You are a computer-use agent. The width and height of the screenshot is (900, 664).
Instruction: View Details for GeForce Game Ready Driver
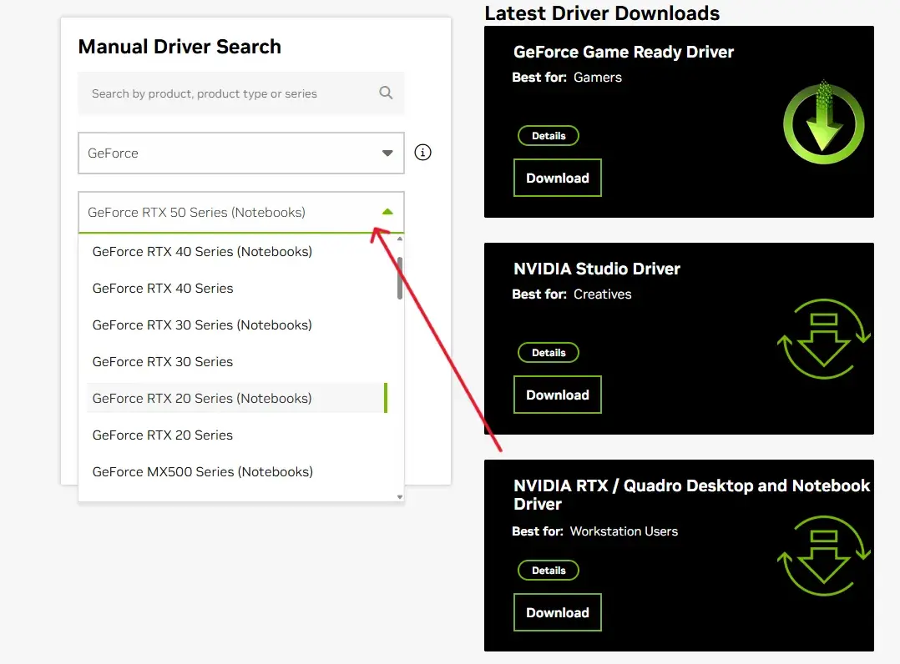pos(549,136)
